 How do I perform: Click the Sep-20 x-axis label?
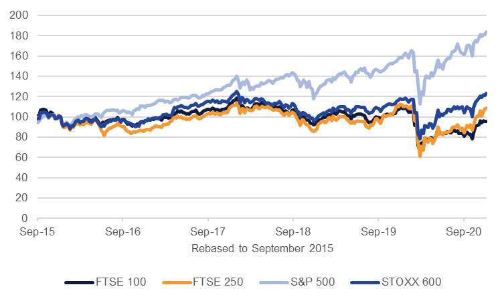(464, 232)
